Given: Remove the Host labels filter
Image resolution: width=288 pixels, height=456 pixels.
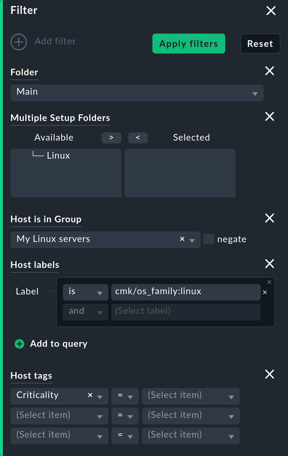Looking at the screenshot, I should pos(270,263).
